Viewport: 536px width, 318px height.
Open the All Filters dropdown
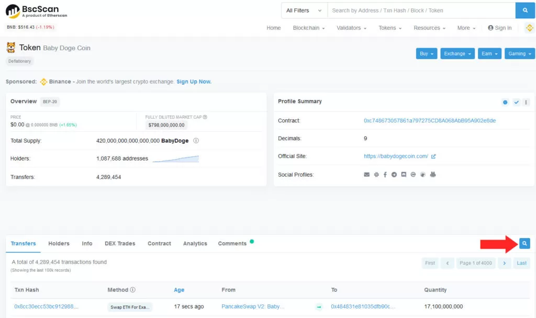pyautogui.click(x=304, y=10)
